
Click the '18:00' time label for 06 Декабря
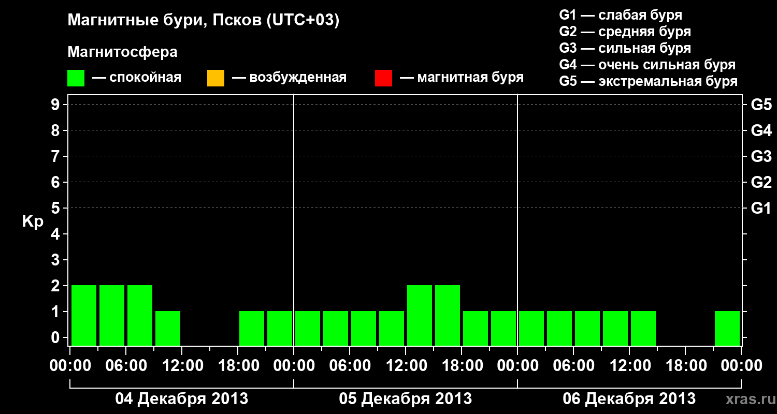click(685, 366)
